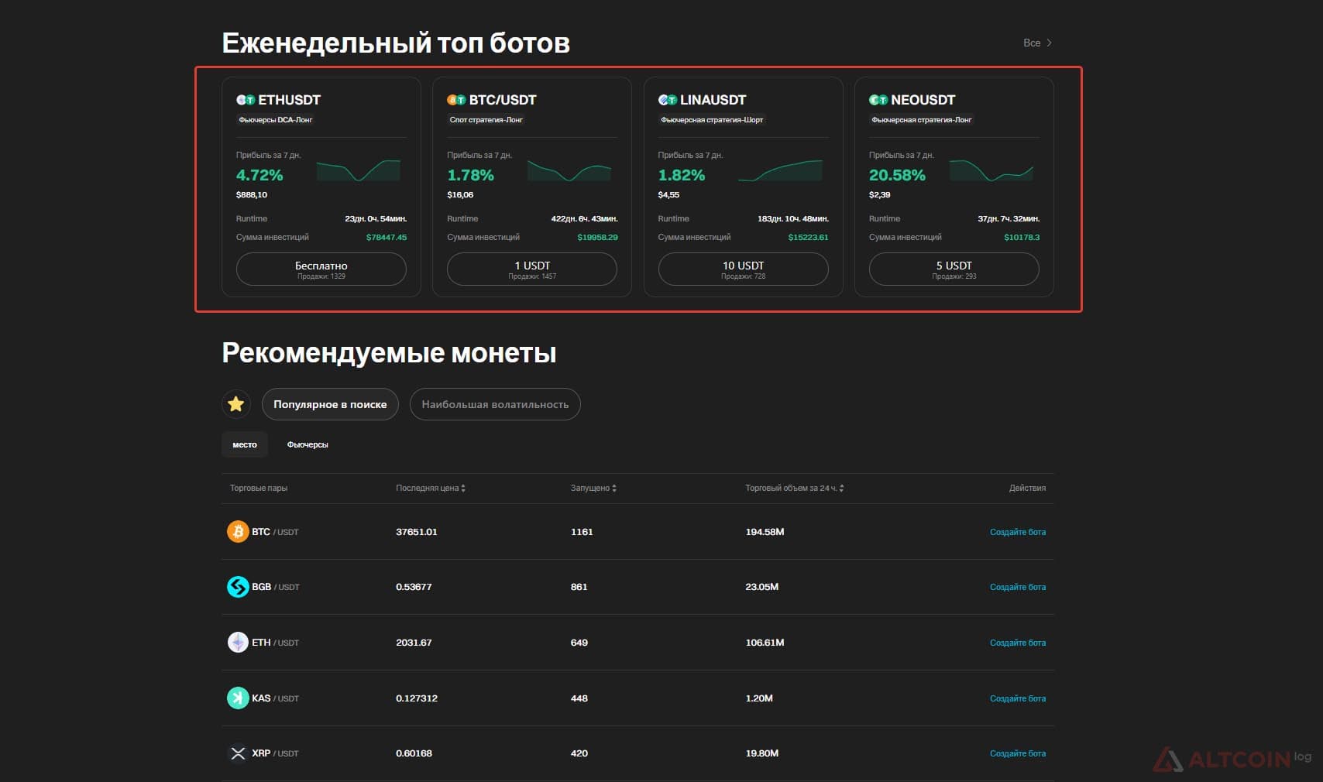Image resolution: width=1323 pixels, height=782 pixels.
Task: Click Бесплатно button on ETHUSDT bot
Action: pos(321,269)
